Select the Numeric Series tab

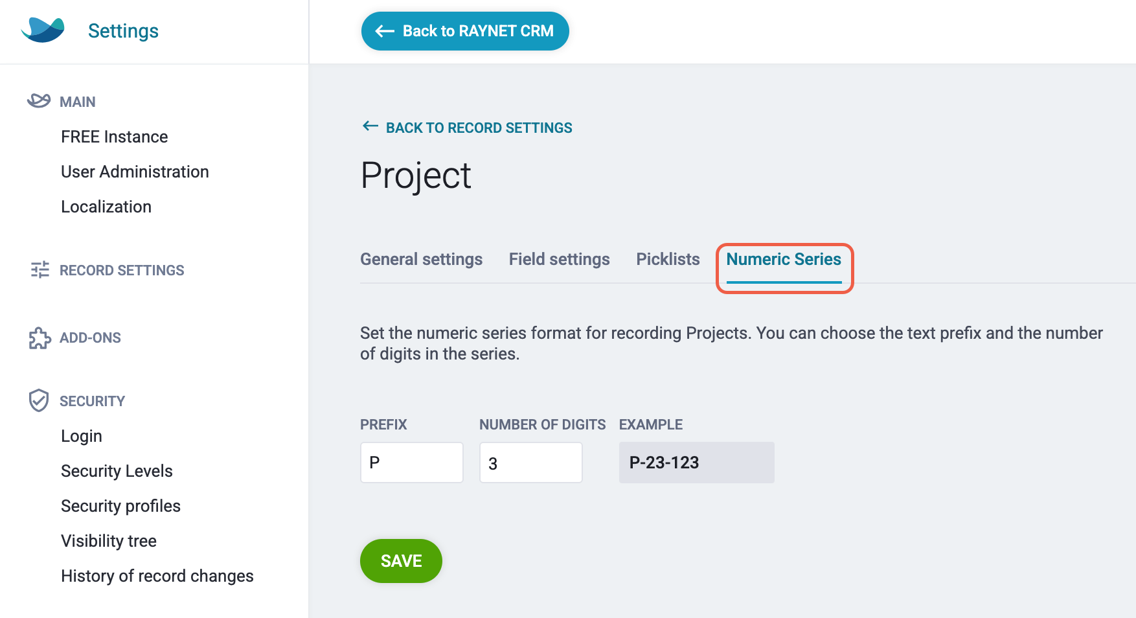pyautogui.click(x=784, y=259)
